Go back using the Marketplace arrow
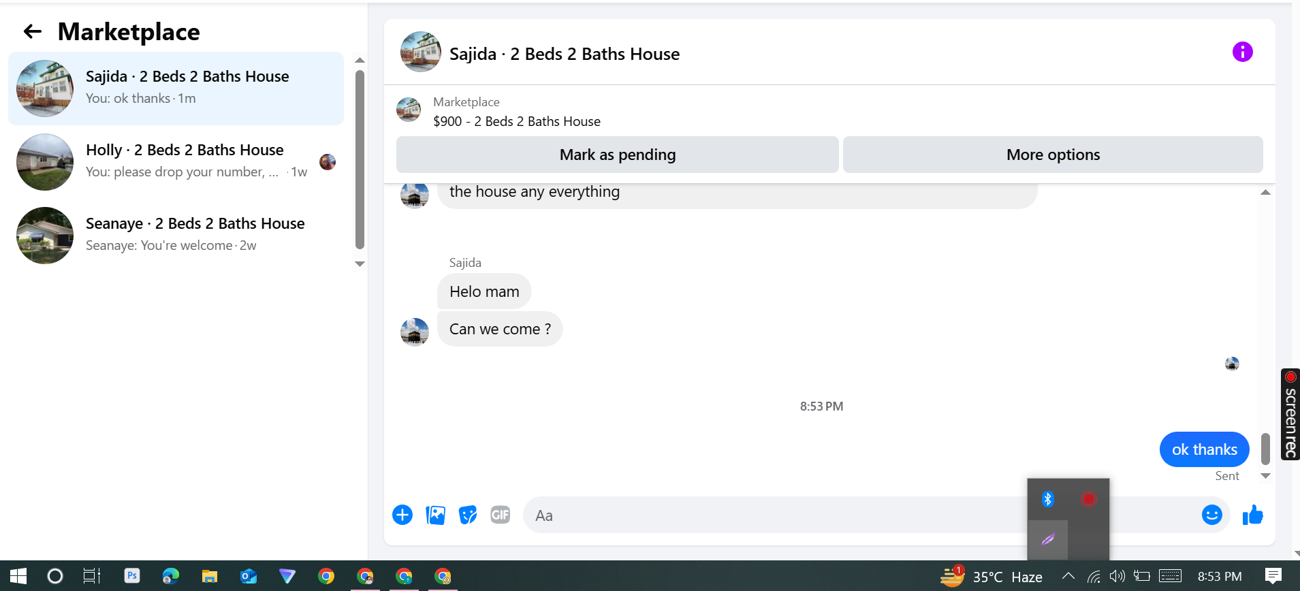This screenshot has height=591, width=1300. (32, 31)
